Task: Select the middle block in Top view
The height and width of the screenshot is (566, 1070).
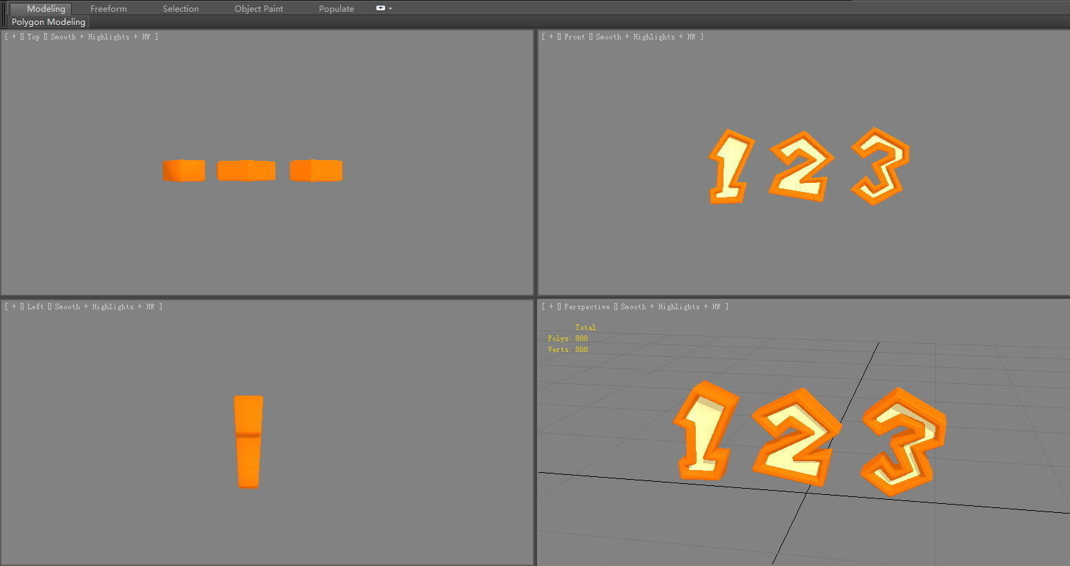Action: [x=246, y=170]
